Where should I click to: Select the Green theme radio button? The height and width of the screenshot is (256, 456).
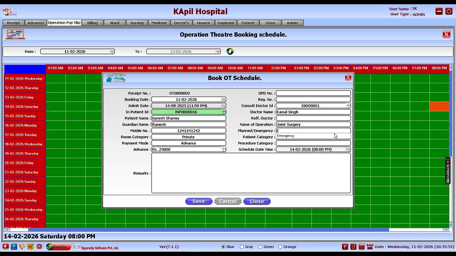pos(260,247)
